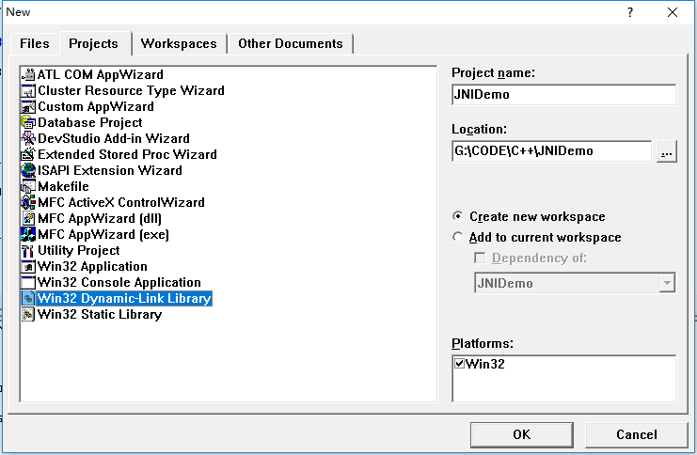
Task: Switch to the Projects tab
Action: [94, 43]
